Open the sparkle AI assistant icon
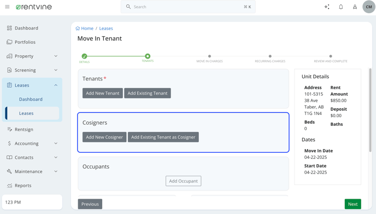 [327, 7]
